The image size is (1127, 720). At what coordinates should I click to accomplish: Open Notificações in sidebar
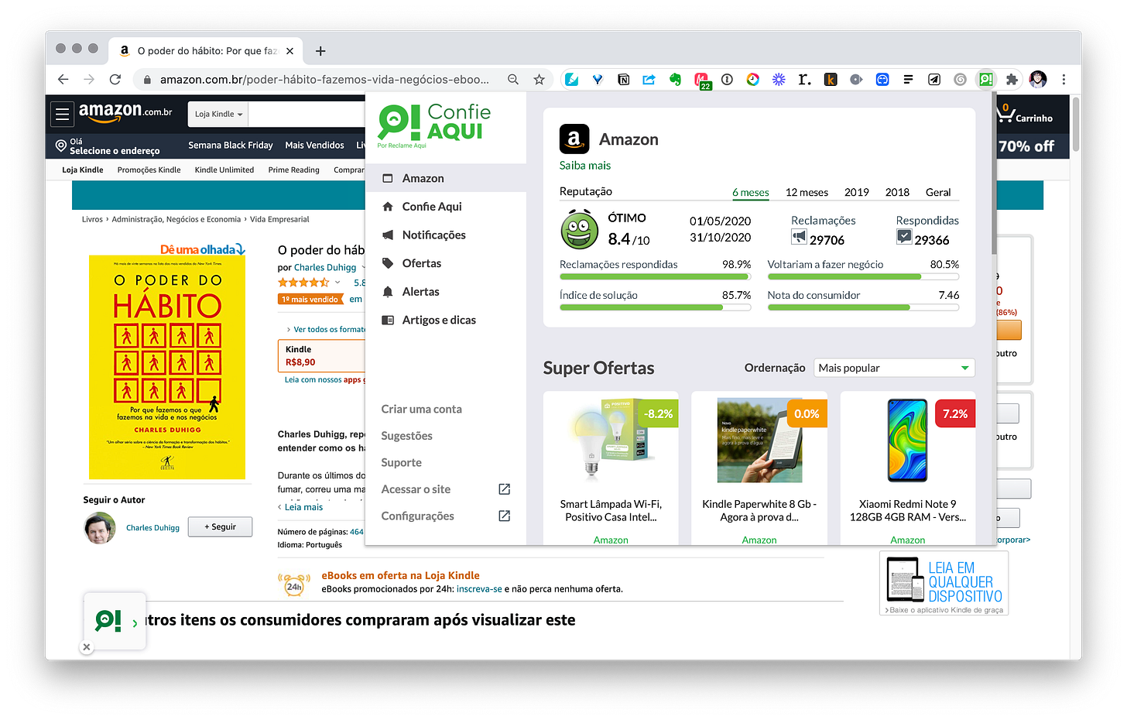[446, 235]
